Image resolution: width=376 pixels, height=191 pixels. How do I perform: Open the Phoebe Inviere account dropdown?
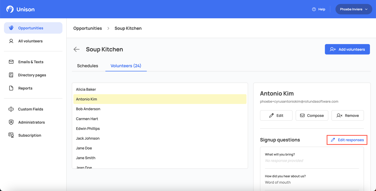[x=354, y=9]
